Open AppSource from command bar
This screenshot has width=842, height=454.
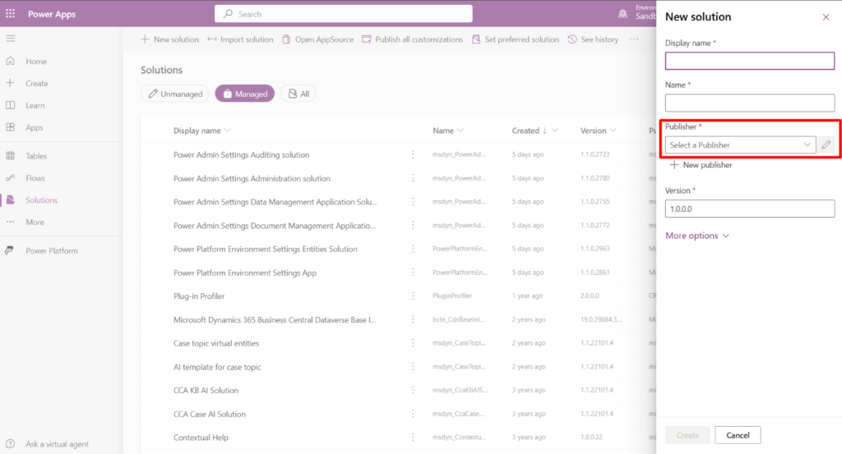point(318,39)
